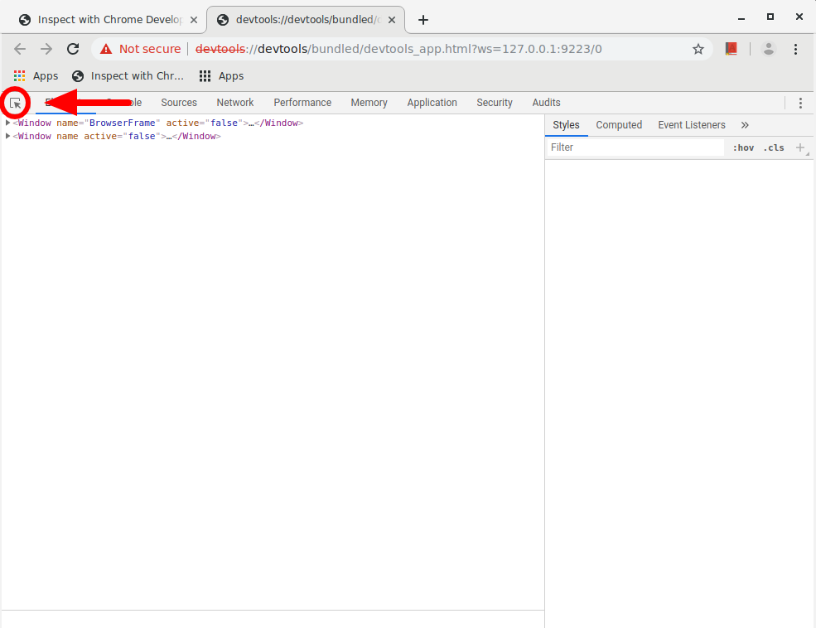This screenshot has height=628, width=816.
Task: Expand the second Window node
Action: [x=7, y=136]
